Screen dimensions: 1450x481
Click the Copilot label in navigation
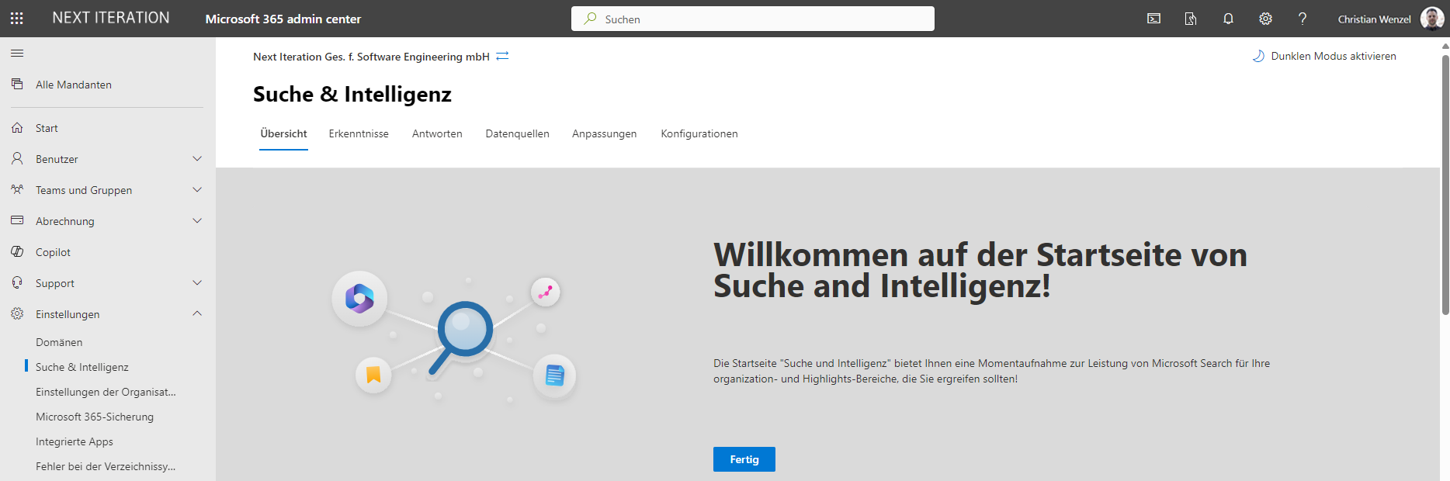53,252
